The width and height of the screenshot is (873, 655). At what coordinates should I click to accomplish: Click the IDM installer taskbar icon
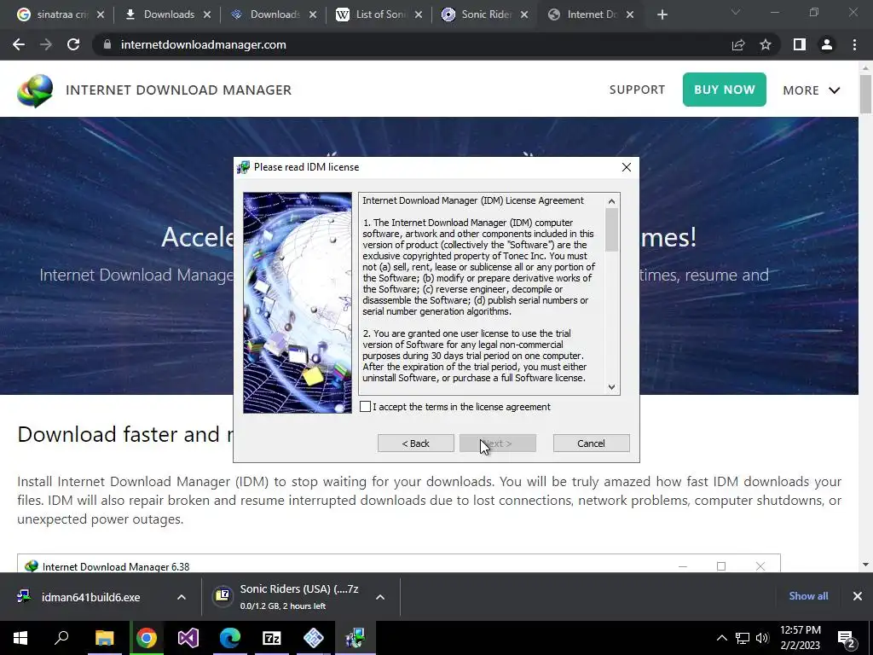[x=356, y=638]
